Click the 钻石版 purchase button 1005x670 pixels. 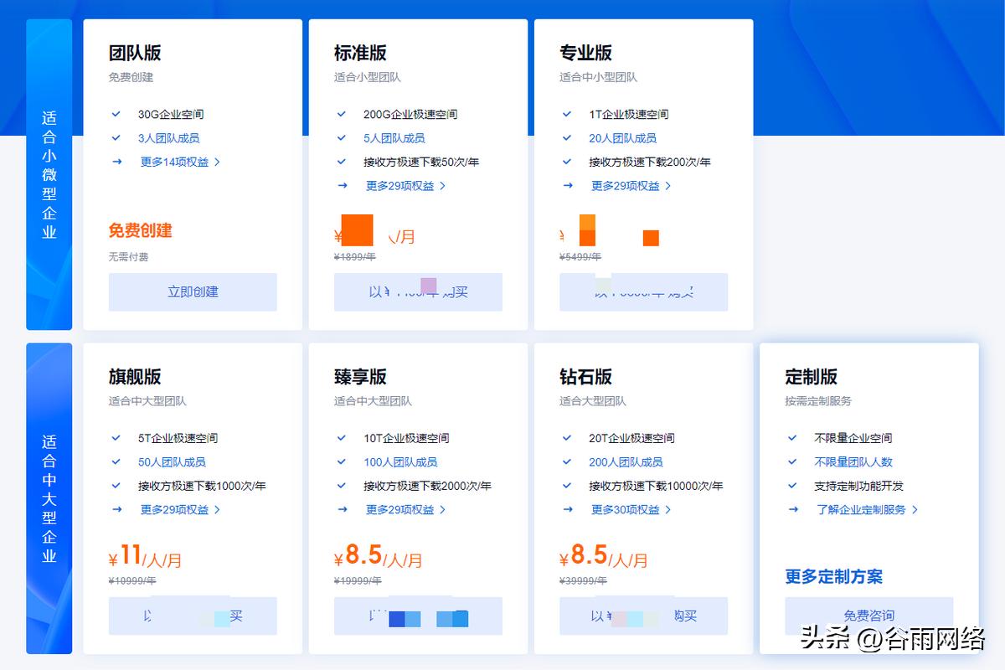click(x=643, y=616)
